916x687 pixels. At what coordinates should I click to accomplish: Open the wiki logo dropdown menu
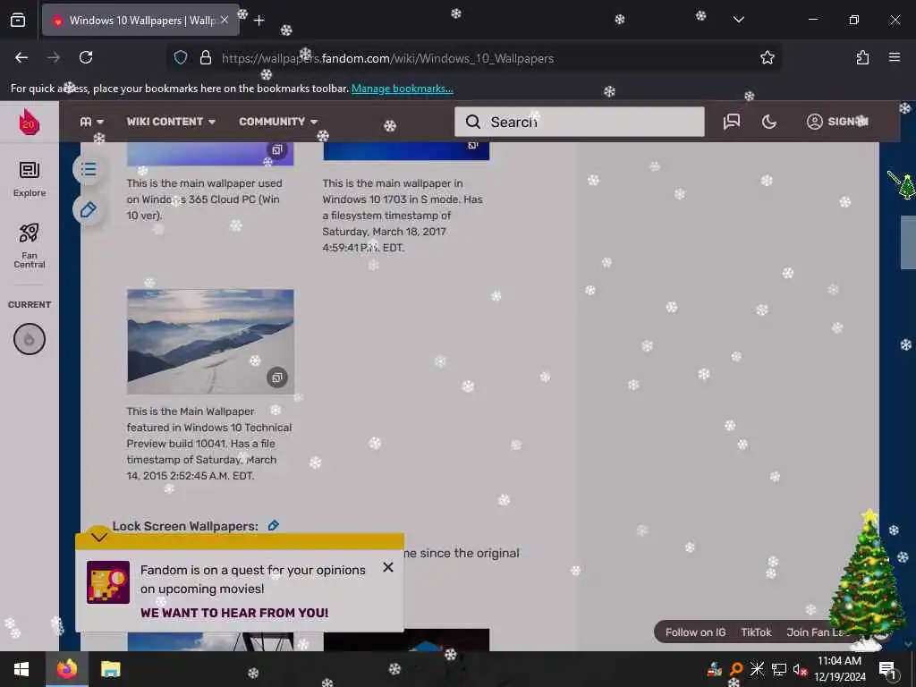point(92,122)
